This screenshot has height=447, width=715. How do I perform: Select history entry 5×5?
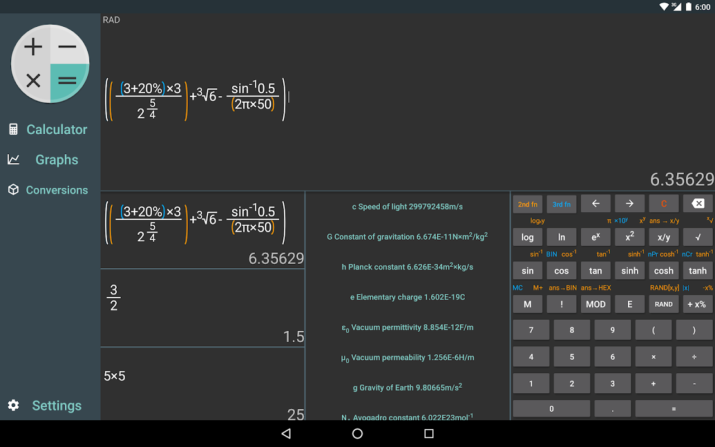coord(203,384)
